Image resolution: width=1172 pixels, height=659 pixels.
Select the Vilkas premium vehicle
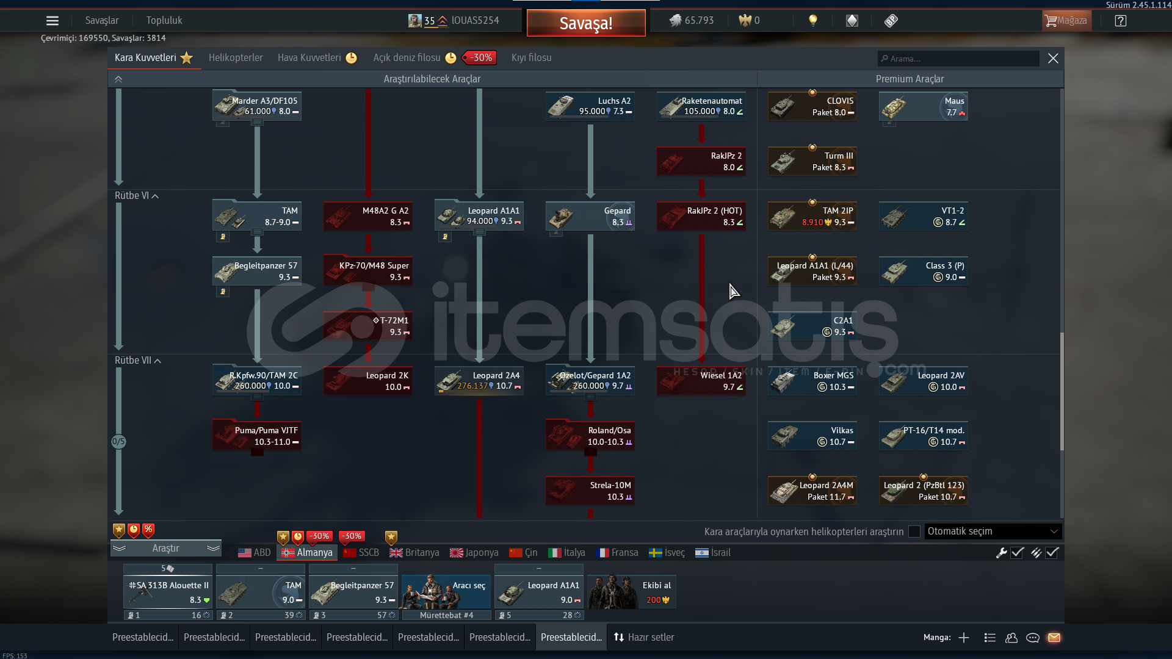point(812,436)
